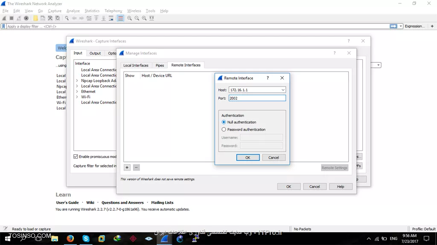Viewport: 437px width, 245px height.
Task: Open the Analyze menu
Action: pyautogui.click(x=73, y=11)
